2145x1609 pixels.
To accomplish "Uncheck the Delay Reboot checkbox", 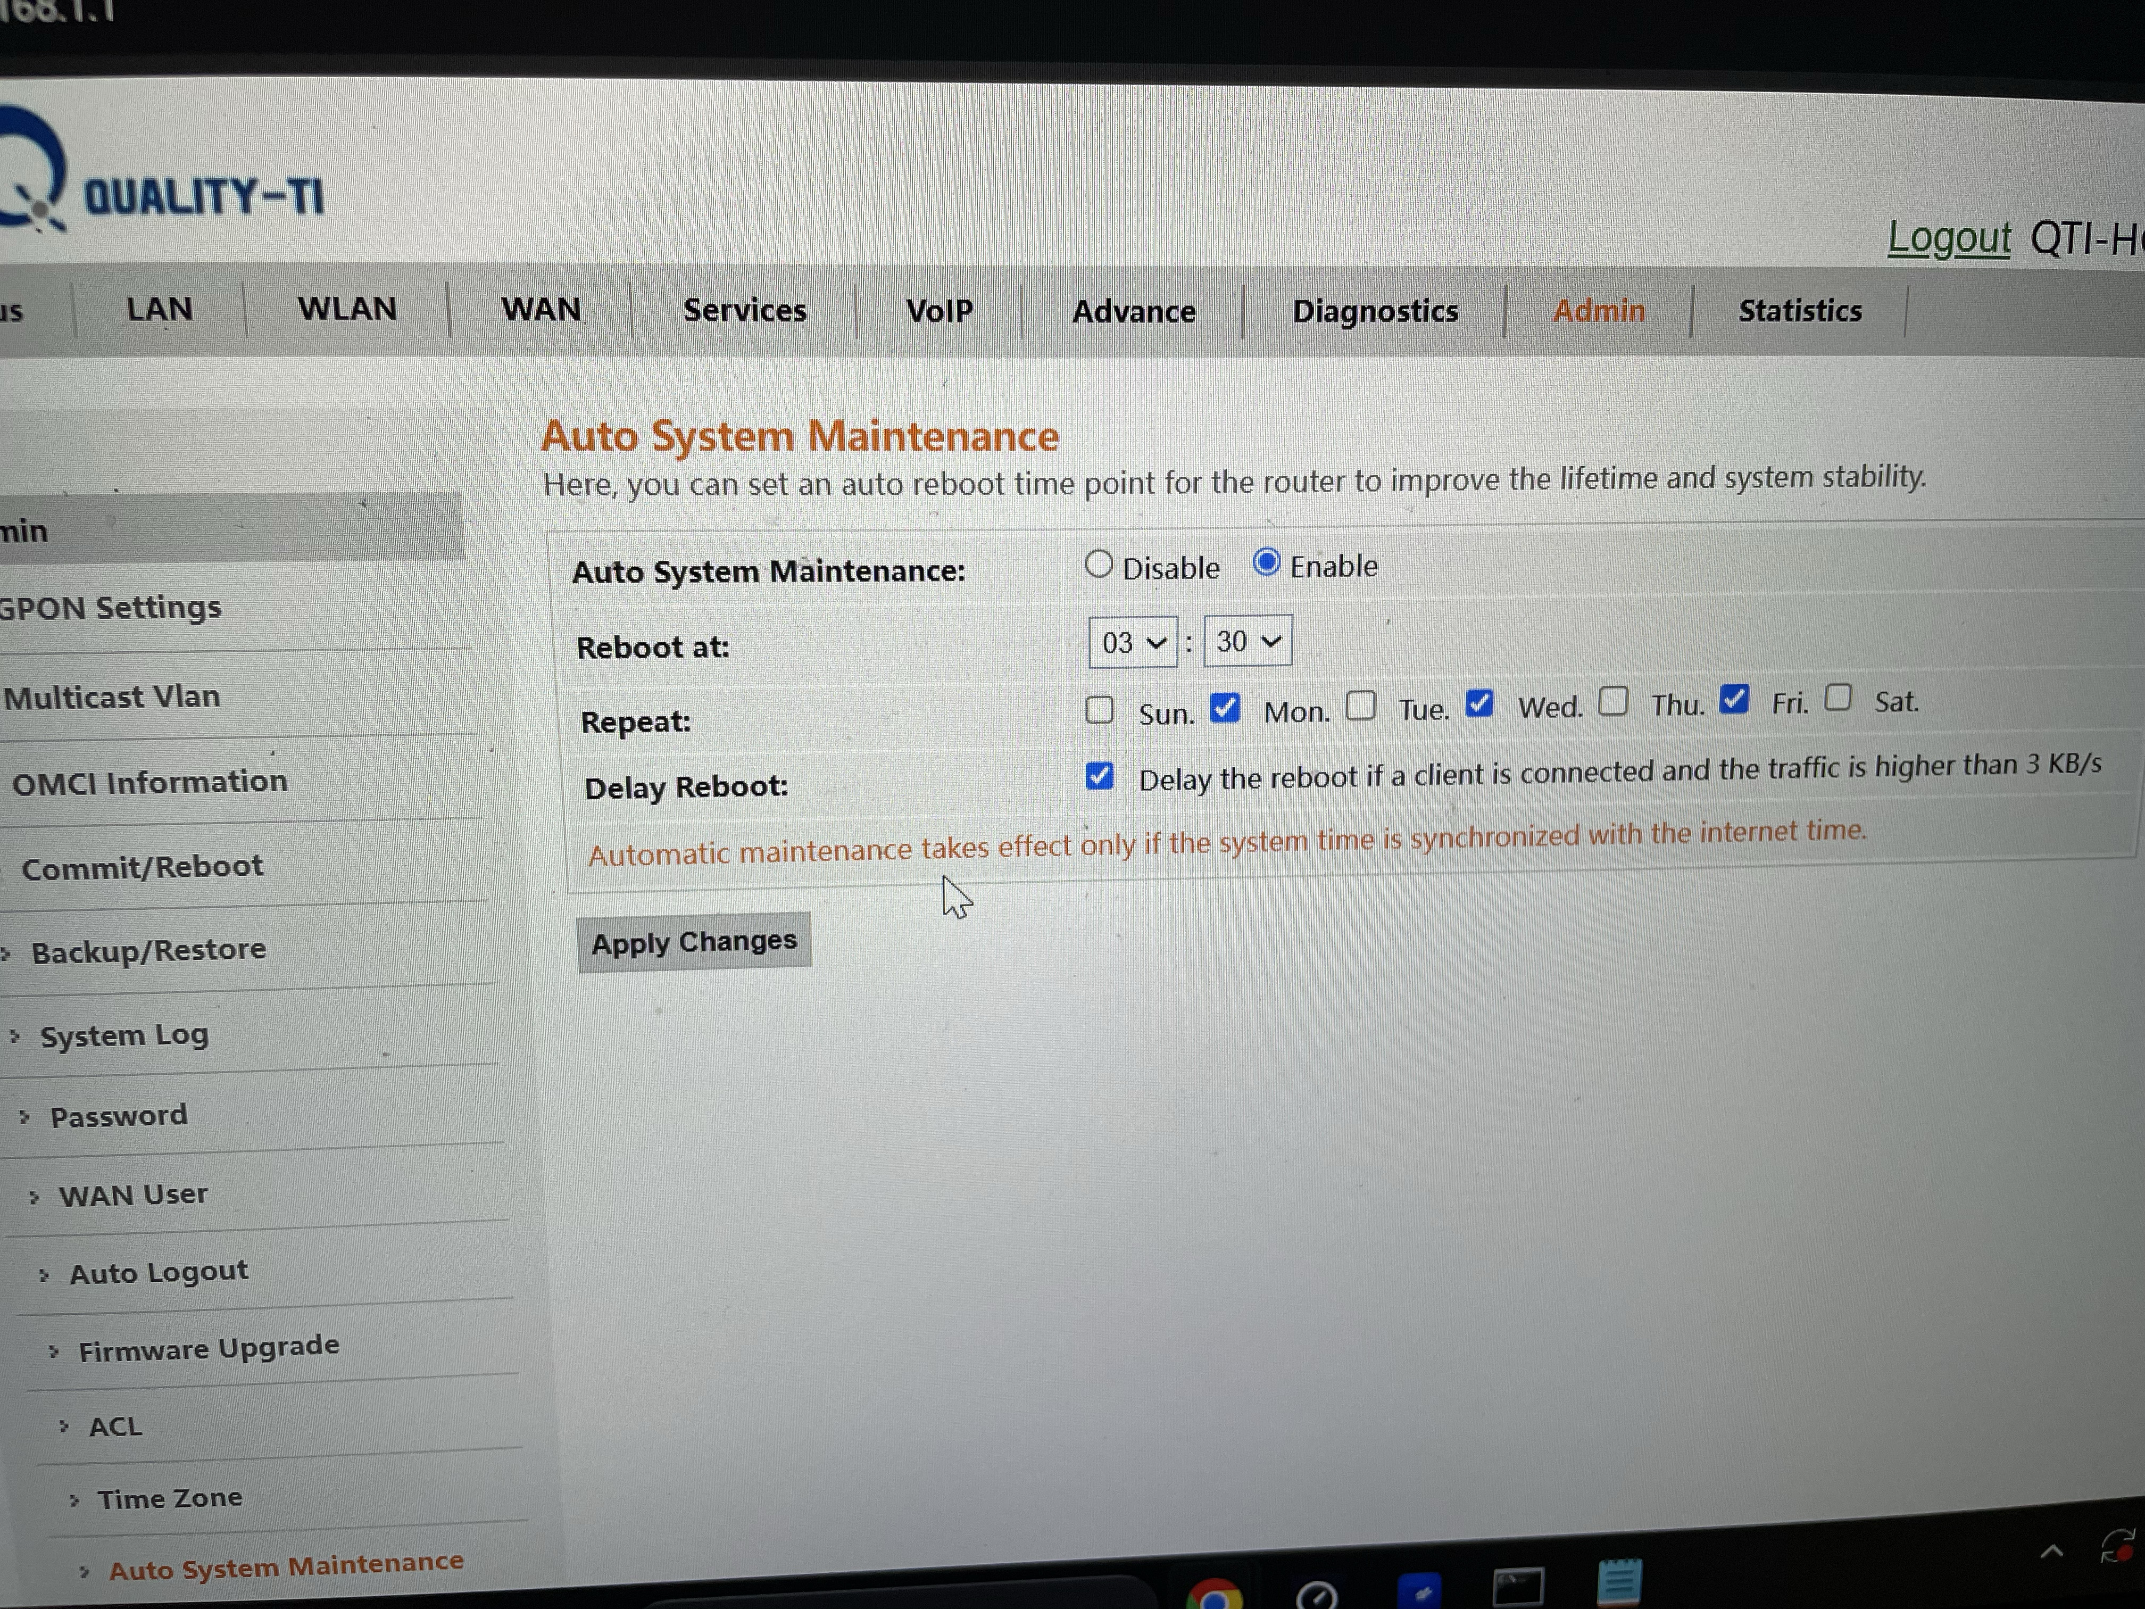I will (1099, 776).
